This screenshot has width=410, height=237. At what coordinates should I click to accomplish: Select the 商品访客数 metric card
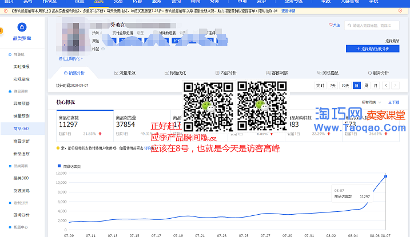85,126
